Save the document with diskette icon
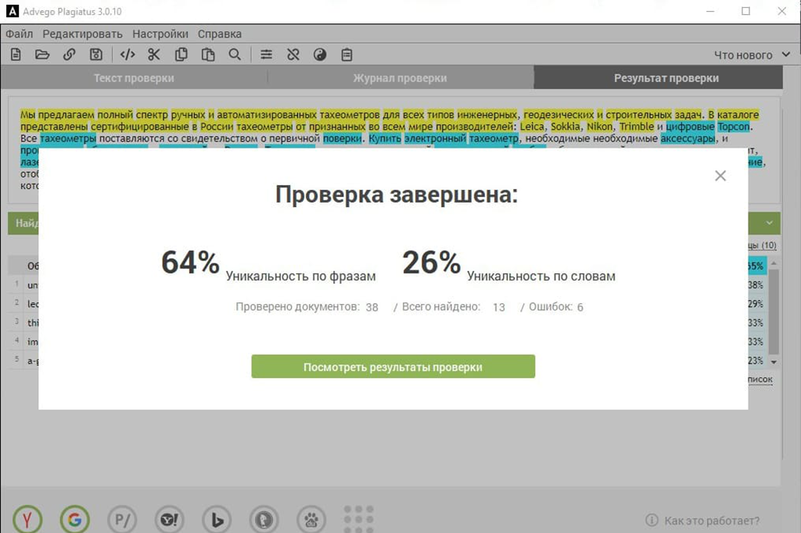The width and height of the screenshot is (801, 533). [96, 55]
